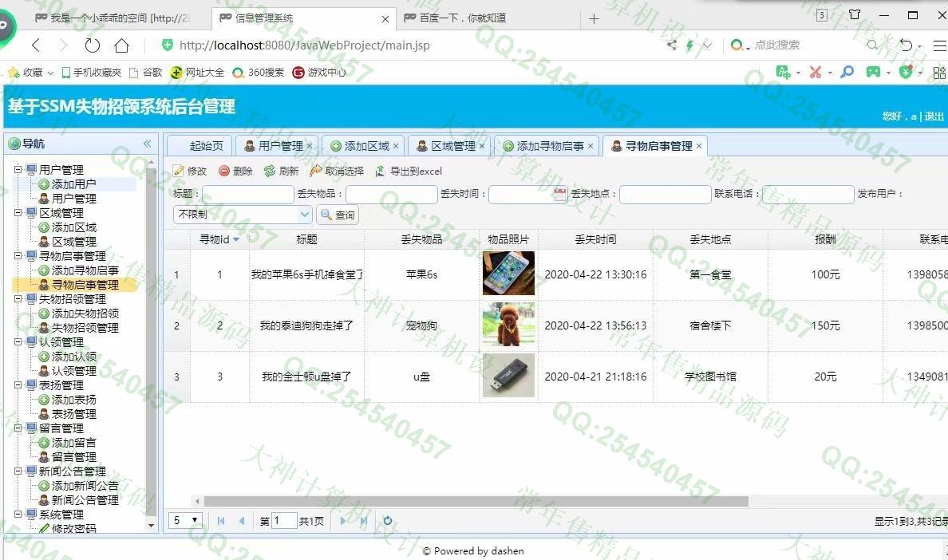Screen dimensions: 948x560
Task: Click the poodle dog photo thumbnail
Action: coord(508,325)
